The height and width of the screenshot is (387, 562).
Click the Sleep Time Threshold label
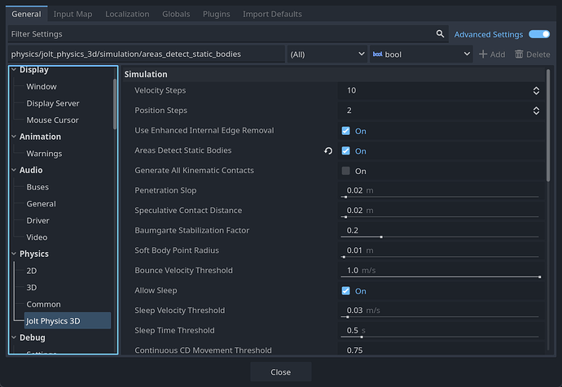(x=174, y=330)
